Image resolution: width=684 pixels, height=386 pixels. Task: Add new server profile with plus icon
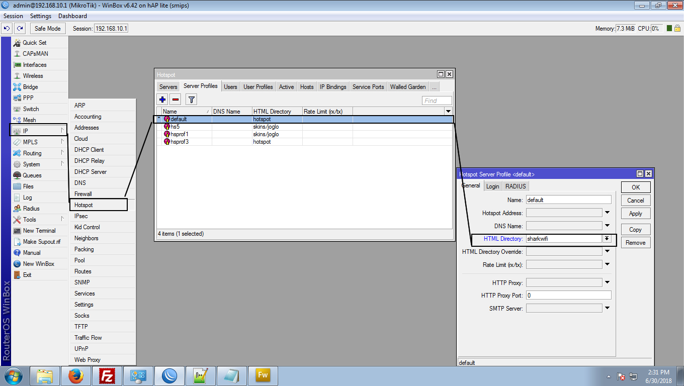click(x=162, y=100)
